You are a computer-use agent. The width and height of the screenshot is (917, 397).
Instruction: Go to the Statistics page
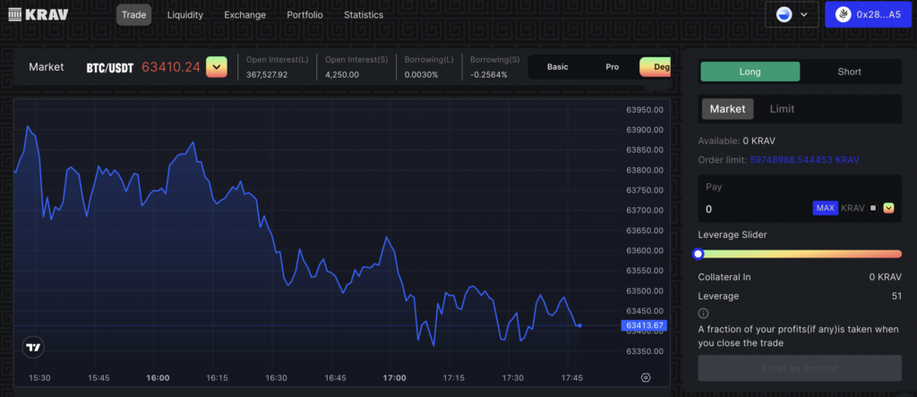pyautogui.click(x=364, y=14)
